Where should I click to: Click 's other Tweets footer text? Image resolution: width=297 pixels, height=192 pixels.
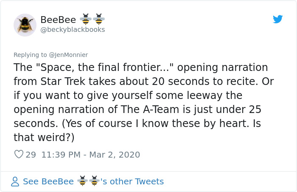(x=132, y=181)
